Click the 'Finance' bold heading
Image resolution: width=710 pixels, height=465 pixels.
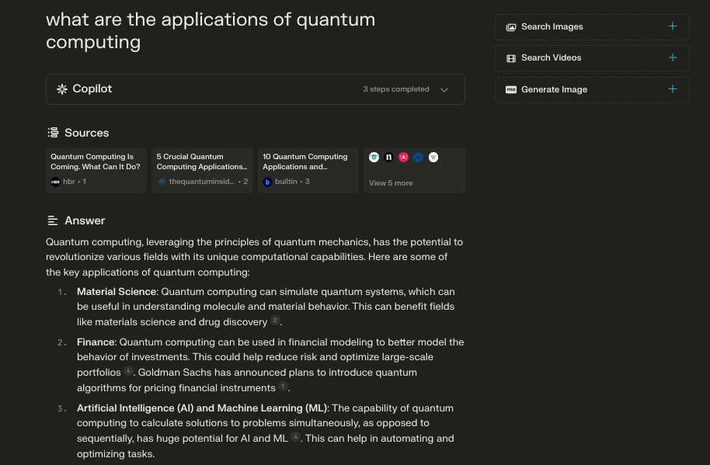[x=96, y=342]
